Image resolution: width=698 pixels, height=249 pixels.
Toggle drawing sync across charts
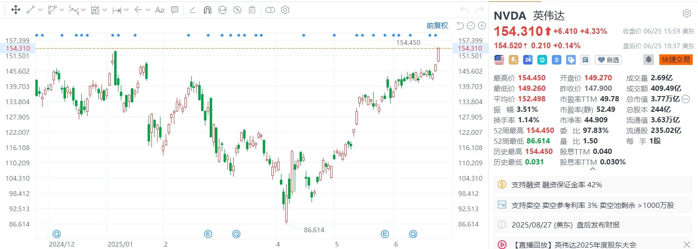[222, 10]
